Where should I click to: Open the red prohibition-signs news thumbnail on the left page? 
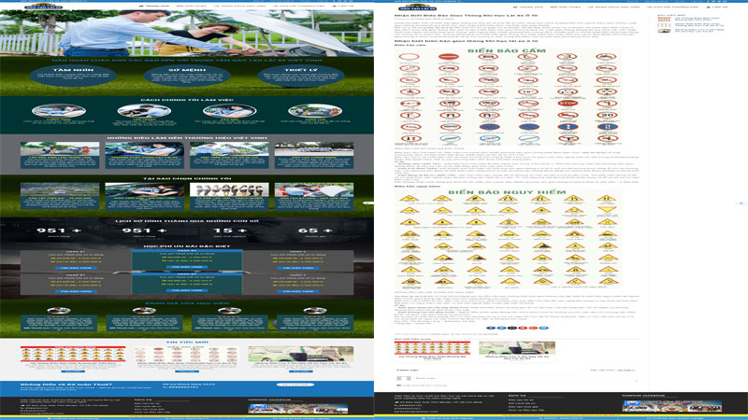[x=186, y=354]
